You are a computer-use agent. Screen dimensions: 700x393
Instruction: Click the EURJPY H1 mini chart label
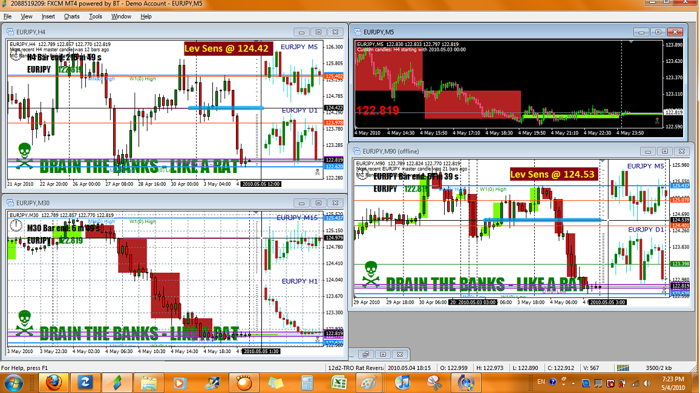(x=299, y=281)
